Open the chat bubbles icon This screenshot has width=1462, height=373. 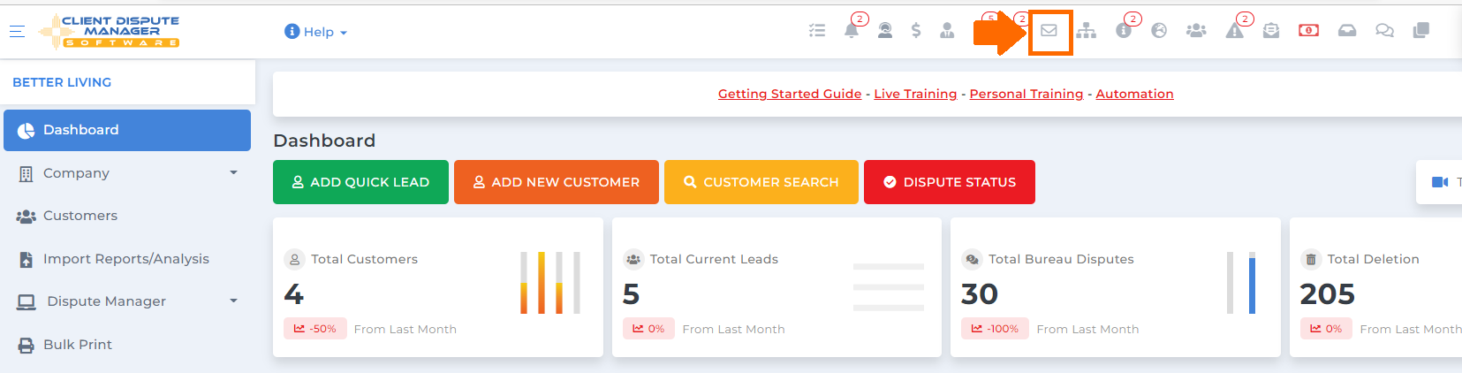[x=1384, y=31]
